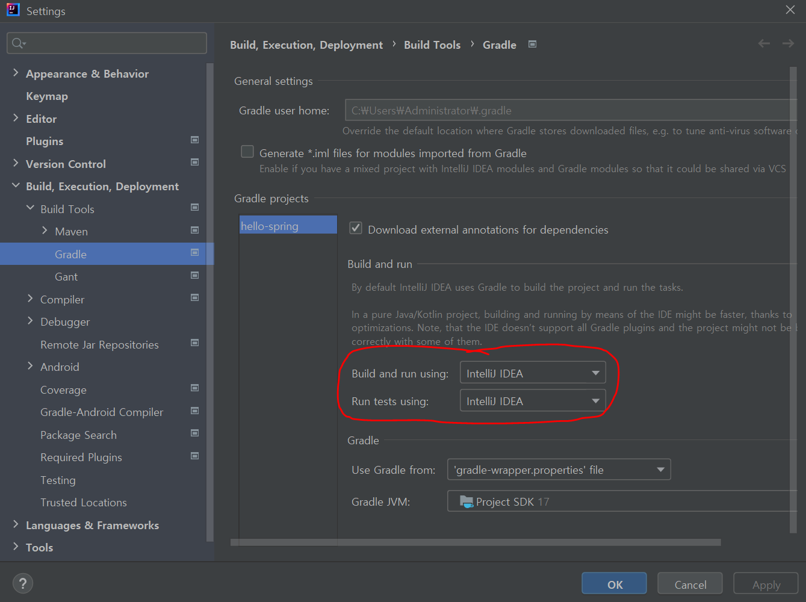The height and width of the screenshot is (602, 806).
Task: Open Gradle-Android Compiler settings
Action: 102,412
